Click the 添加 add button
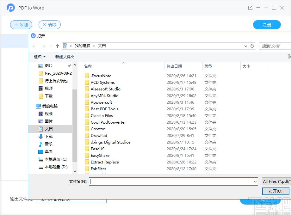291x215 pixels. tap(21, 25)
